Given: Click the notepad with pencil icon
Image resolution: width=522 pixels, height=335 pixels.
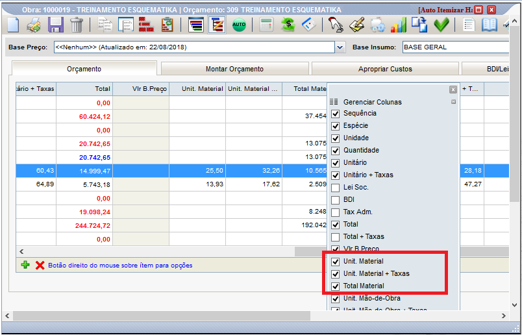Looking at the screenshot, I should [x=357, y=25].
